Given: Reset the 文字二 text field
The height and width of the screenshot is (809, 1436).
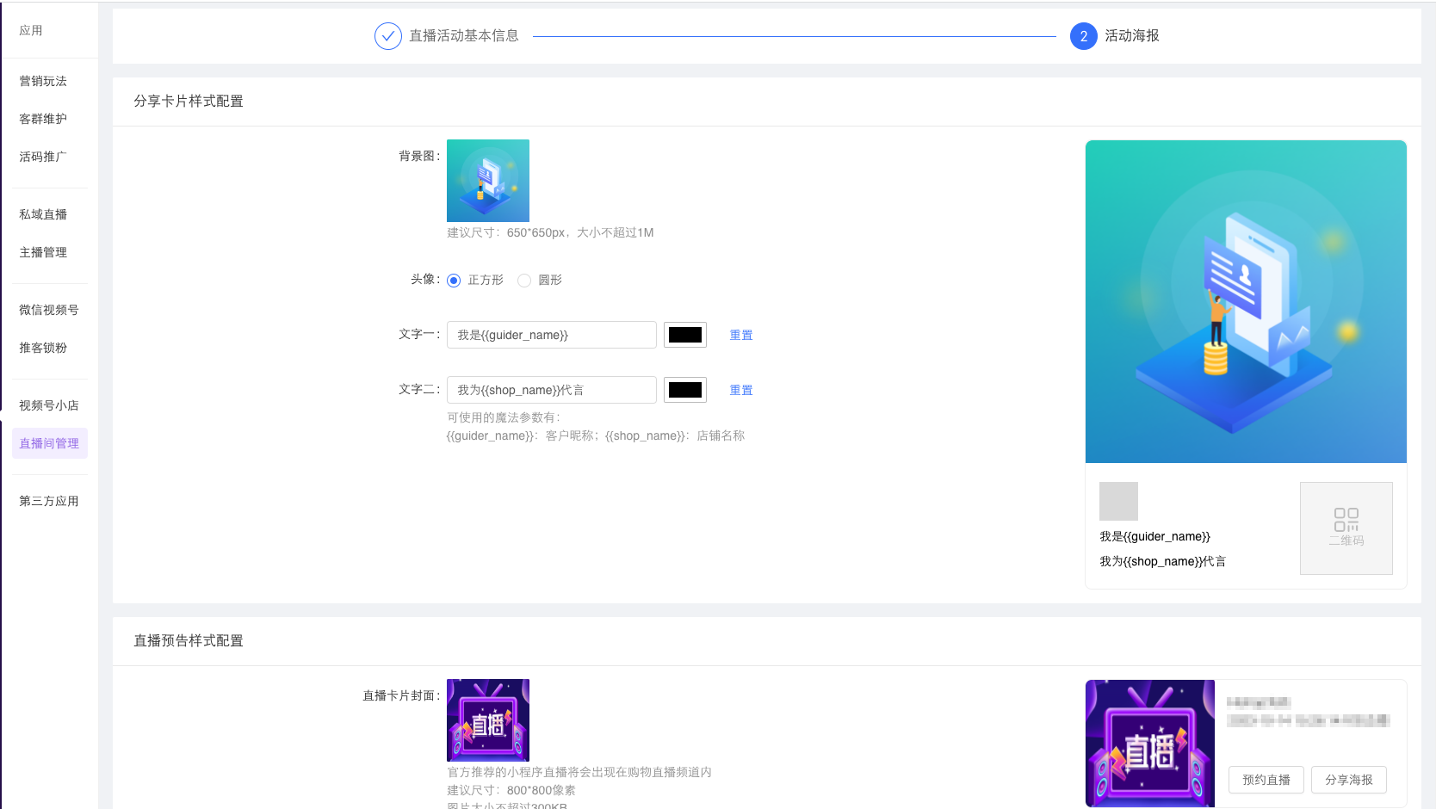Looking at the screenshot, I should point(740,391).
